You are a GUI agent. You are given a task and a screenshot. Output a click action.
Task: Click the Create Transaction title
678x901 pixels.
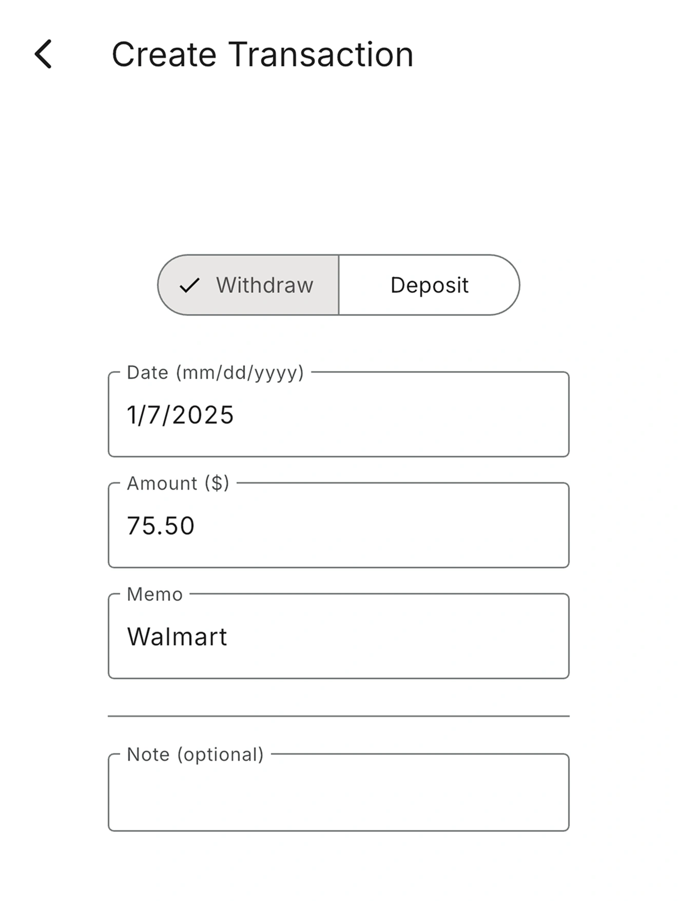[x=263, y=54]
